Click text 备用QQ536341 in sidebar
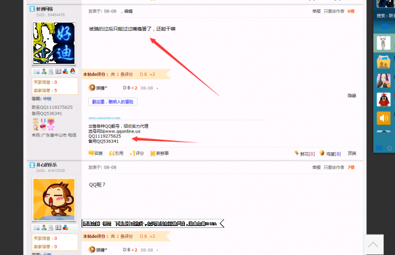 47,113
